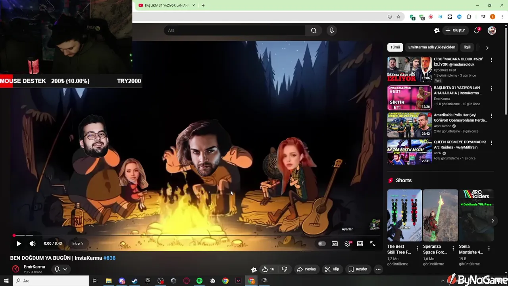Seek on the video progress bar
Viewport: 508px width, 286px height.
196,235
